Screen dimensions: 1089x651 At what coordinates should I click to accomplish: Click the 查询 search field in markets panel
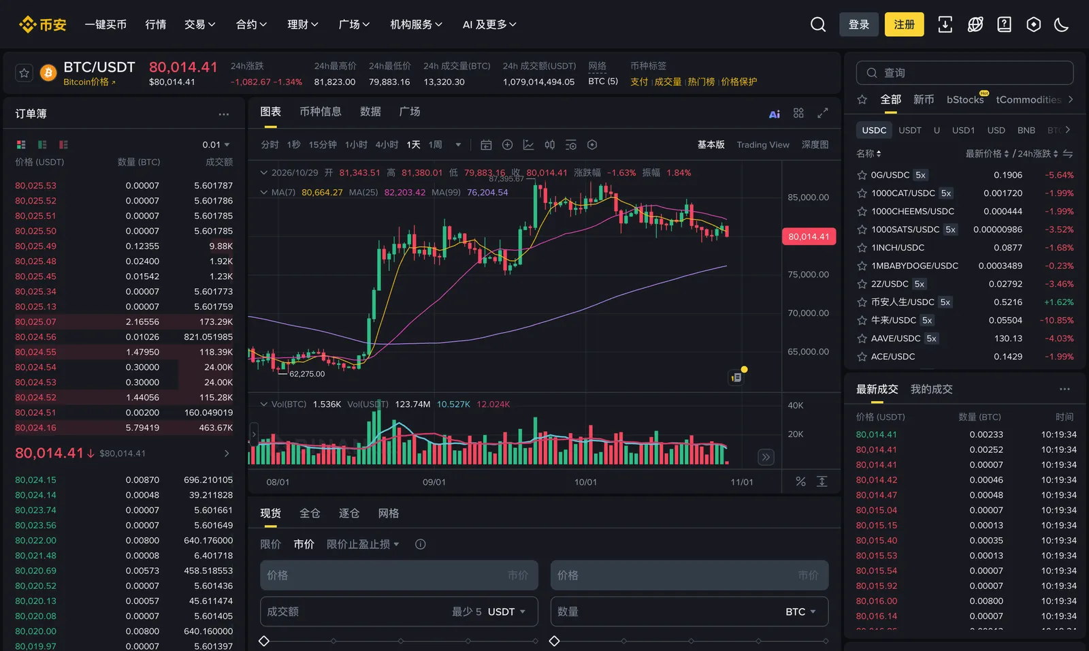(964, 73)
